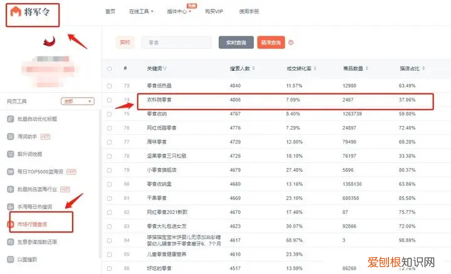Screen dimensions: 451x274
Task: Click keyword 农科院零食
Action: [x=159, y=100]
